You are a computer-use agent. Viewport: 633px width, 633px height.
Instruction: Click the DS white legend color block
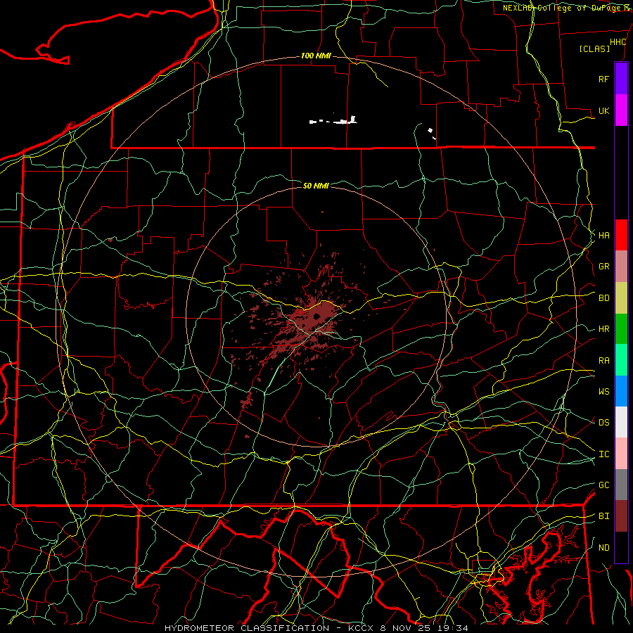(x=621, y=422)
